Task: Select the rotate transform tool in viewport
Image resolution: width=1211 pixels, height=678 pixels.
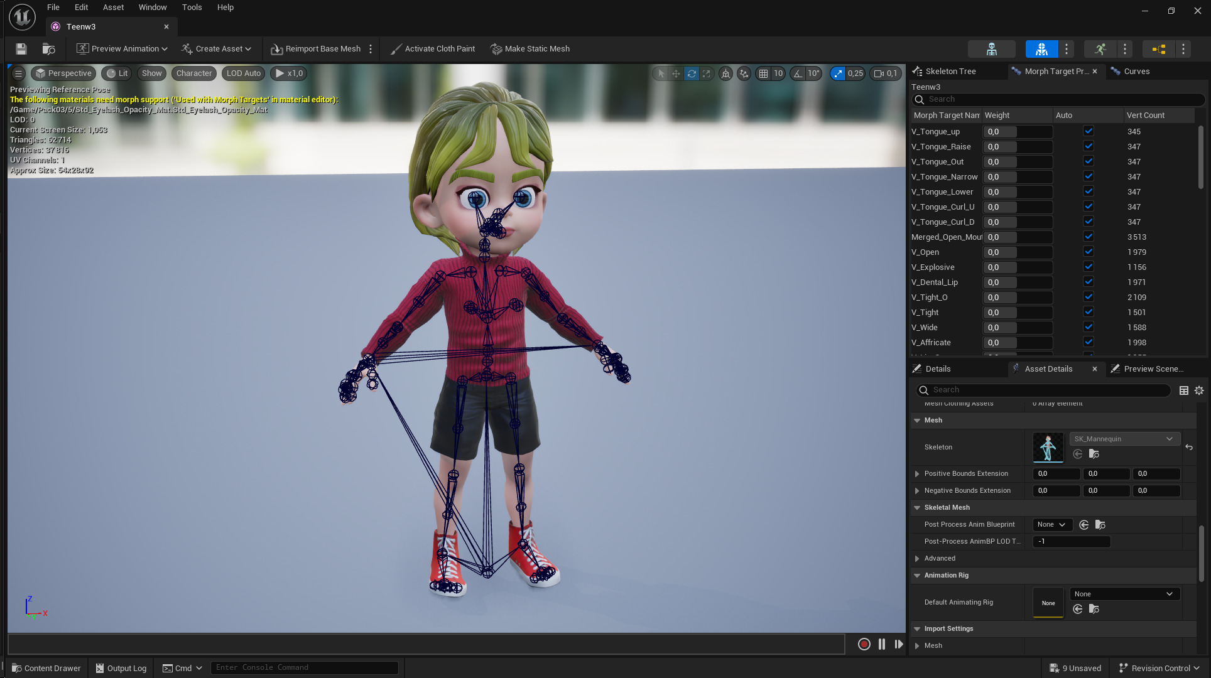Action: 692,73
